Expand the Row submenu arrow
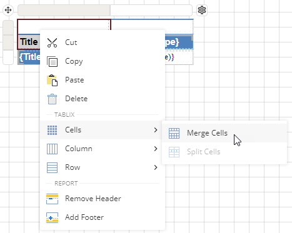 pos(156,167)
